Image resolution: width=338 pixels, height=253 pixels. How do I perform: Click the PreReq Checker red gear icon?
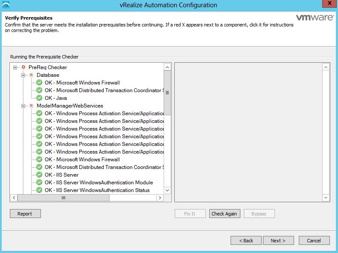click(23, 67)
